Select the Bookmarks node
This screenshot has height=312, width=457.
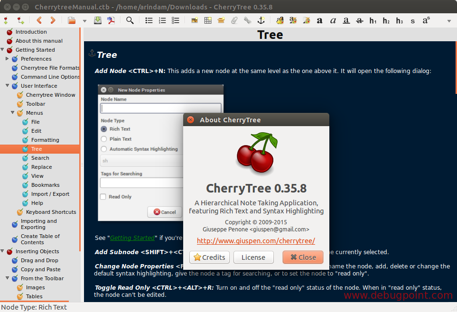coord(46,185)
